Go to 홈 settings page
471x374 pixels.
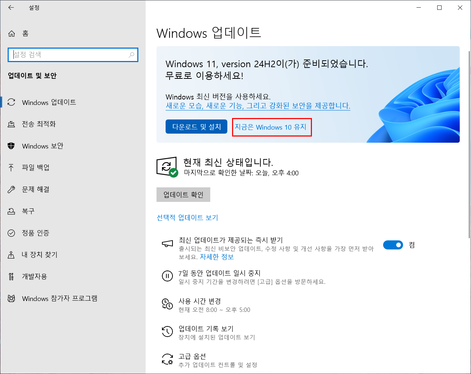tap(73, 33)
